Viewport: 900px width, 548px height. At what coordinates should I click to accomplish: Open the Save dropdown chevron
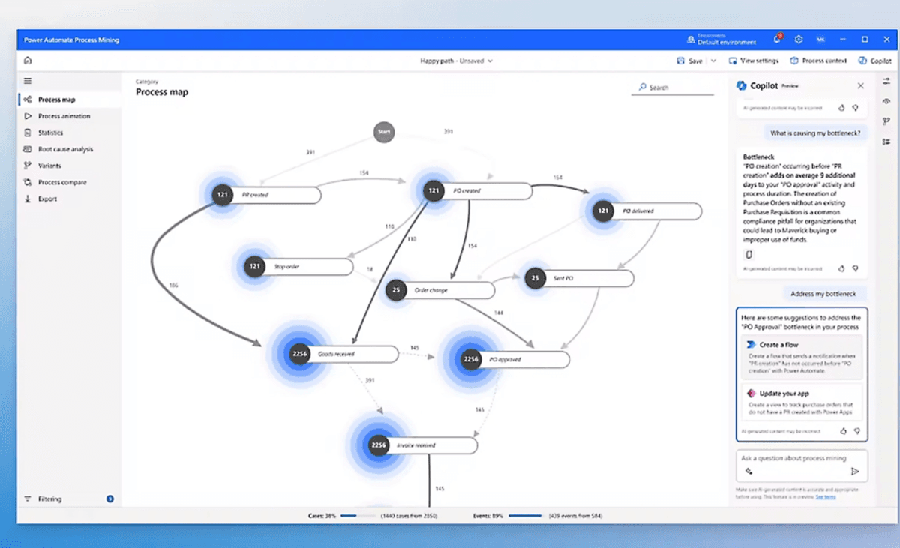pos(712,61)
